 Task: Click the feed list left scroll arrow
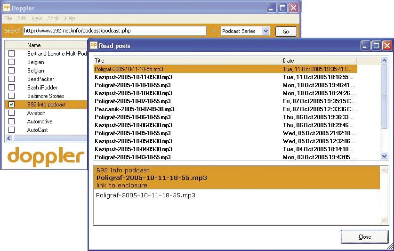(9, 138)
